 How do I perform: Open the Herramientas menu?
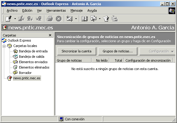point(56,10)
